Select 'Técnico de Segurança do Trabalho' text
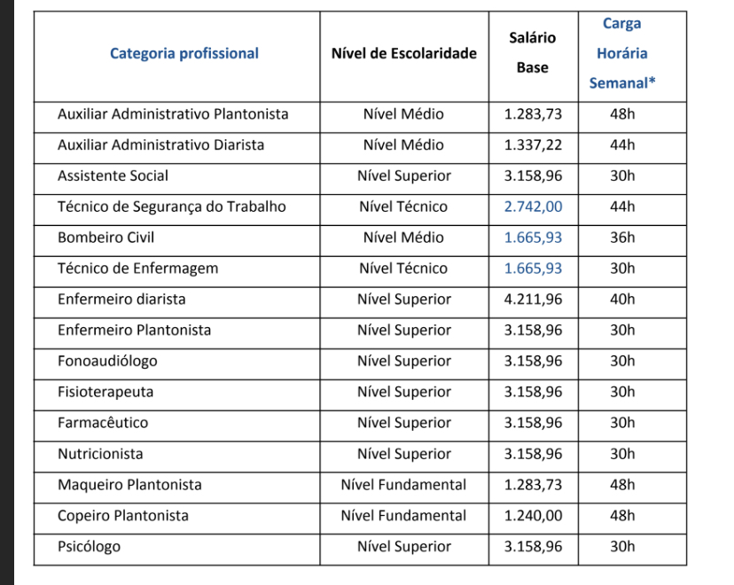The width and height of the screenshot is (734, 585). point(171,207)
